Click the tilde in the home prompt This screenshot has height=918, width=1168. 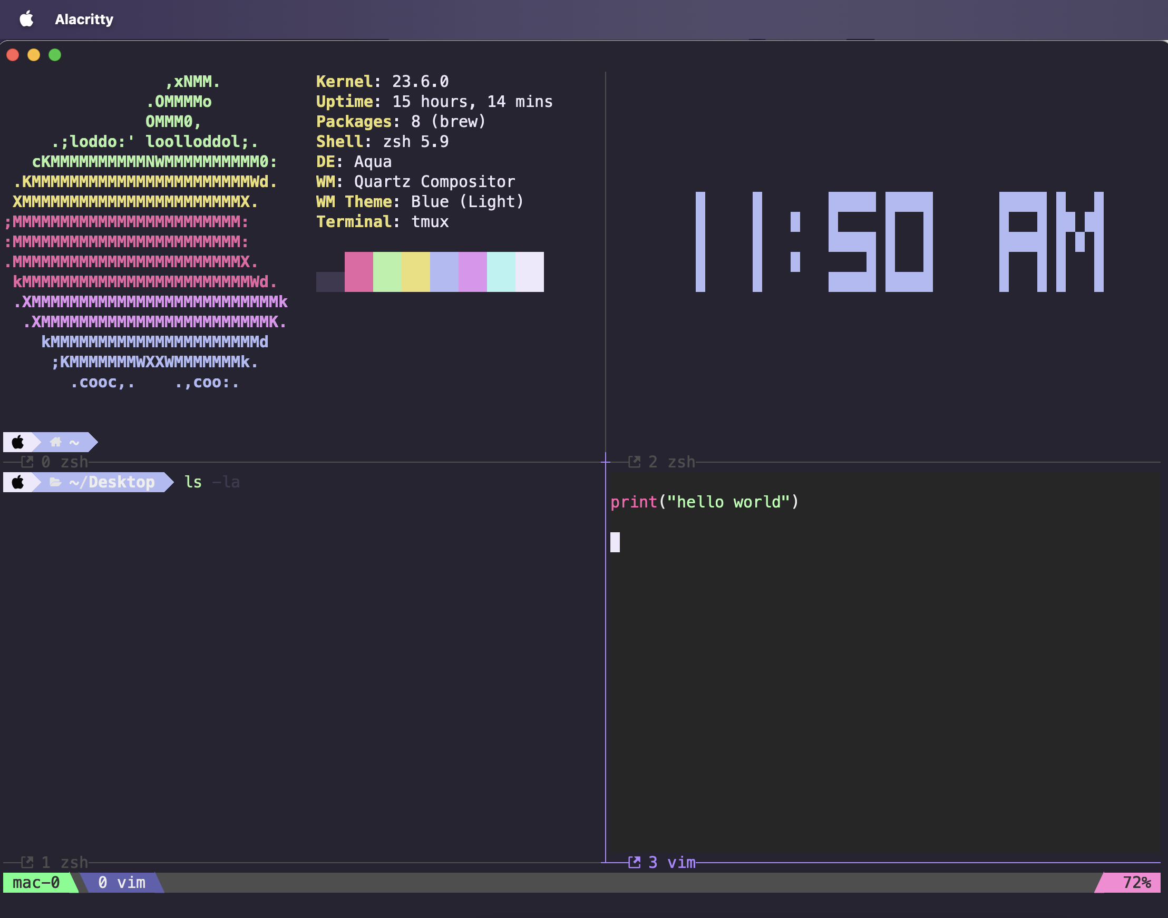coord(74,442)
